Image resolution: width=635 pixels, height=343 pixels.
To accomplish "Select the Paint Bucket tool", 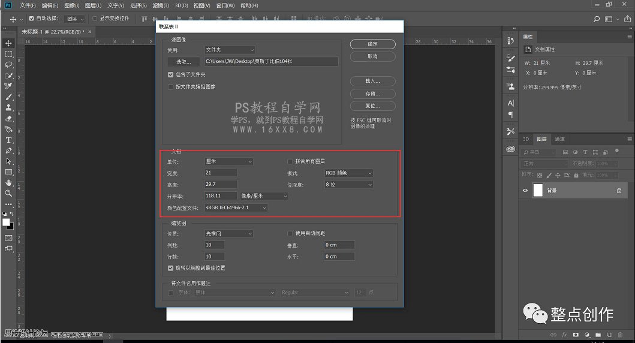I will pos(8,129).
